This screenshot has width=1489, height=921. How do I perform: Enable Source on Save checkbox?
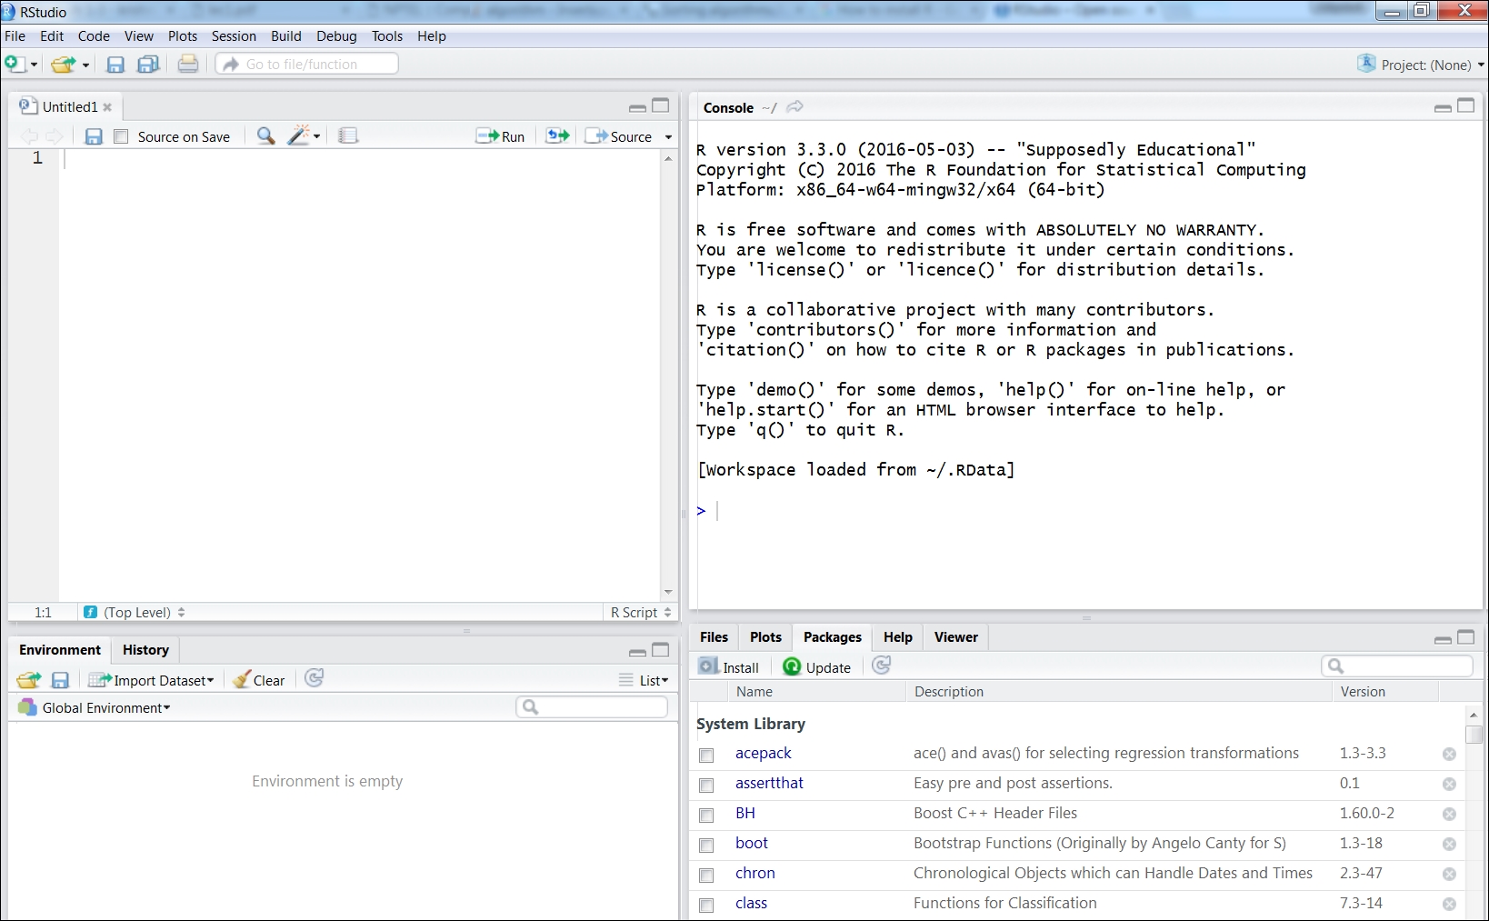click(x=121, y=136)
